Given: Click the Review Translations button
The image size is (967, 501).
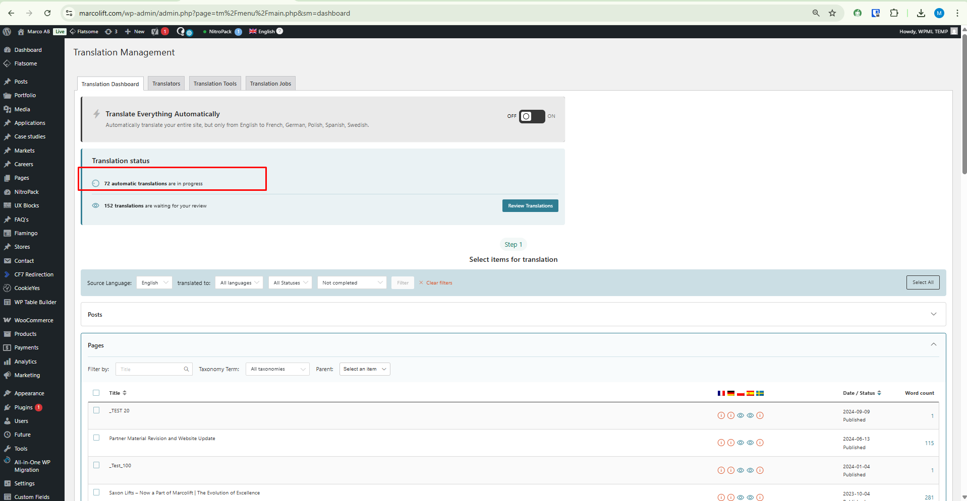Looking at the screenshot, I should click(x=530, y=206).
